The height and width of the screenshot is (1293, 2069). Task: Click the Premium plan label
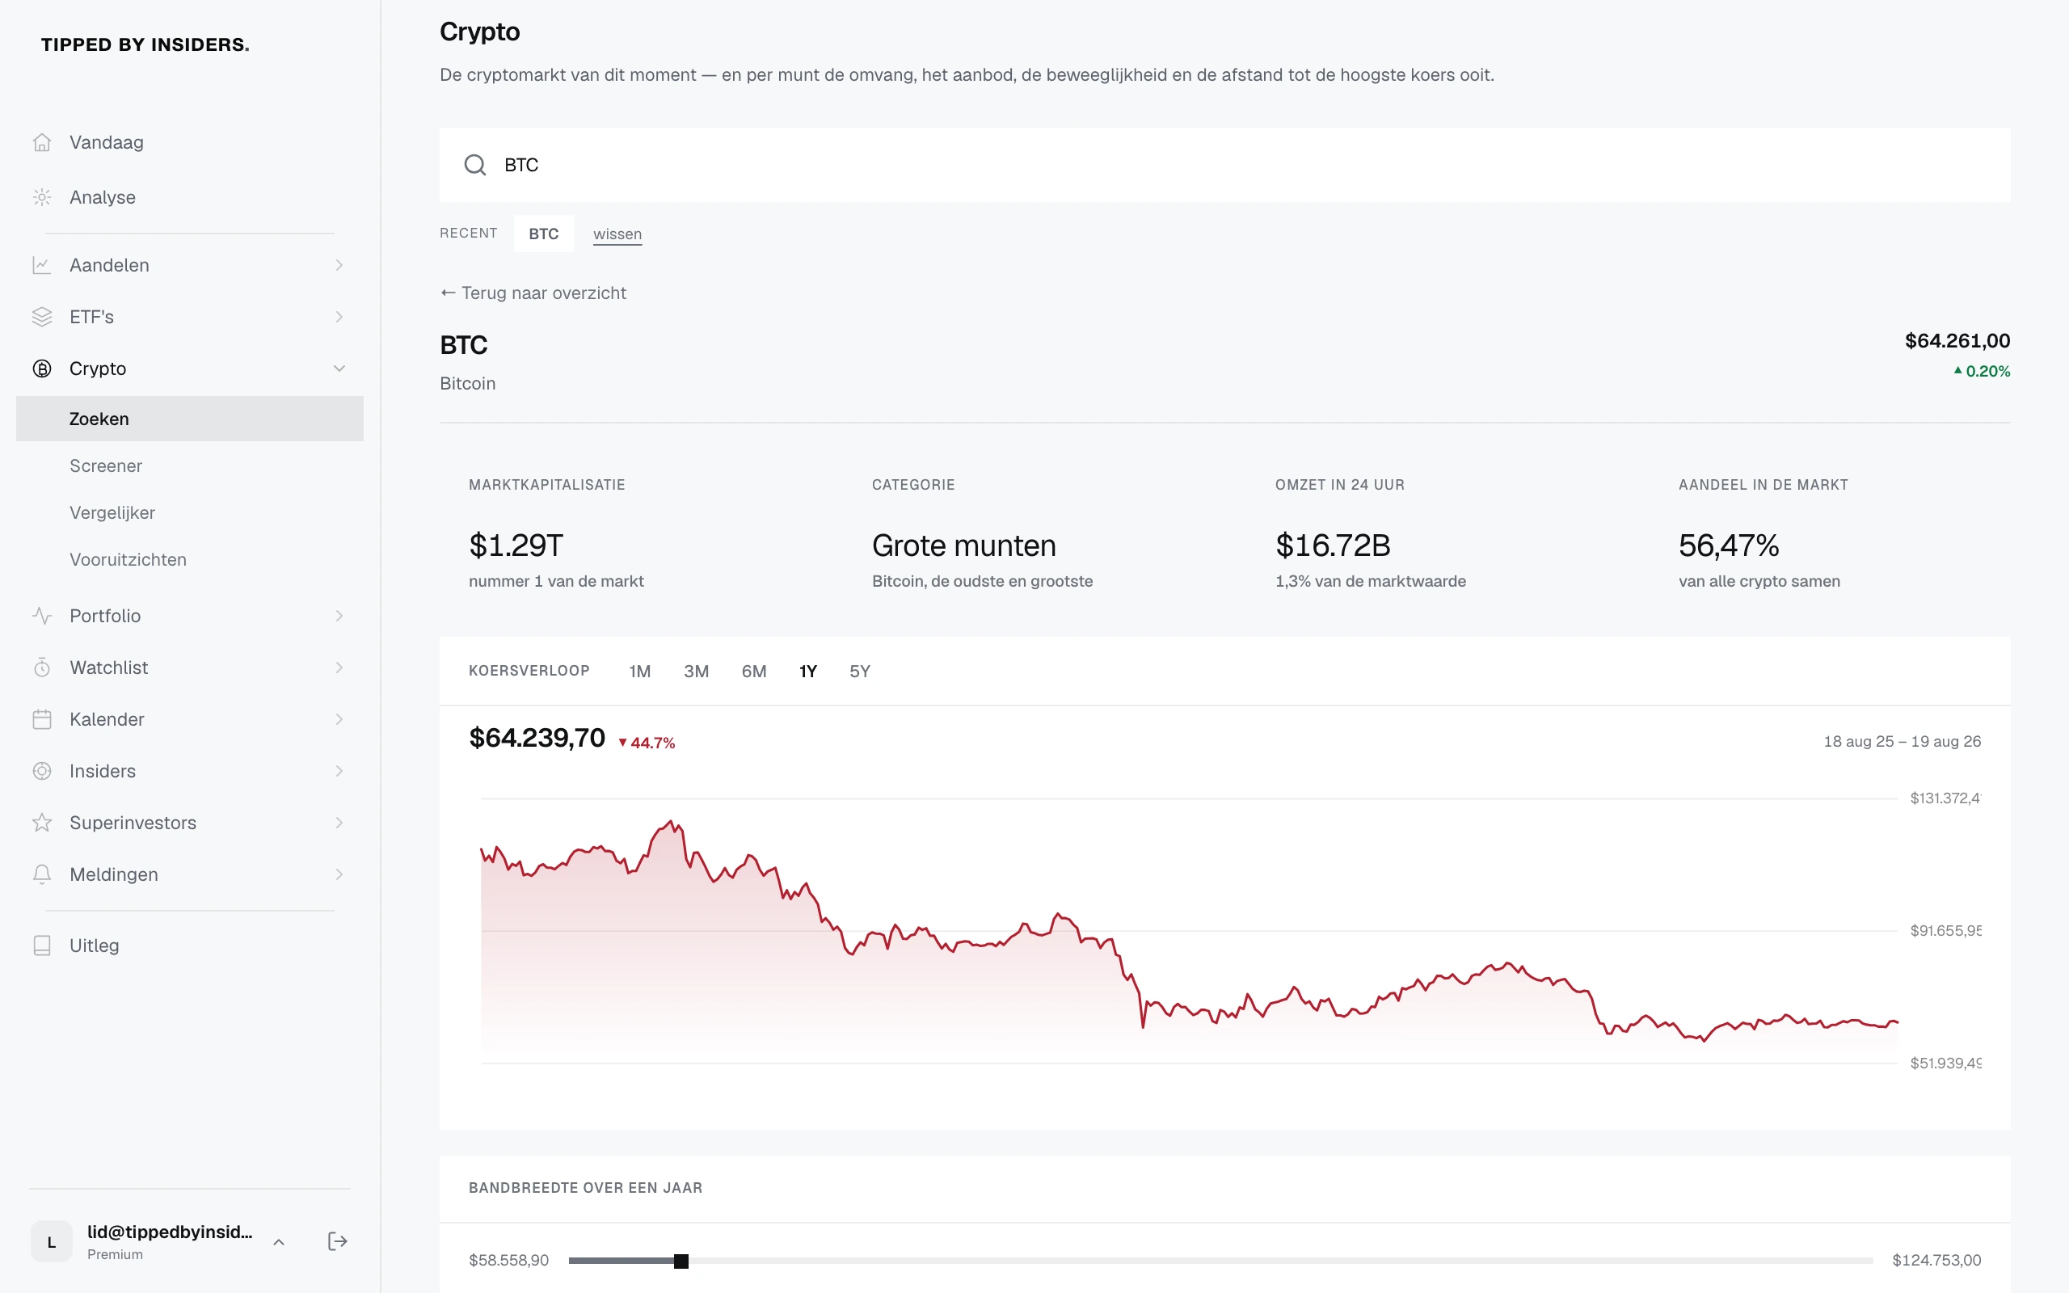pyautogui.click(x=115, y=1254)
